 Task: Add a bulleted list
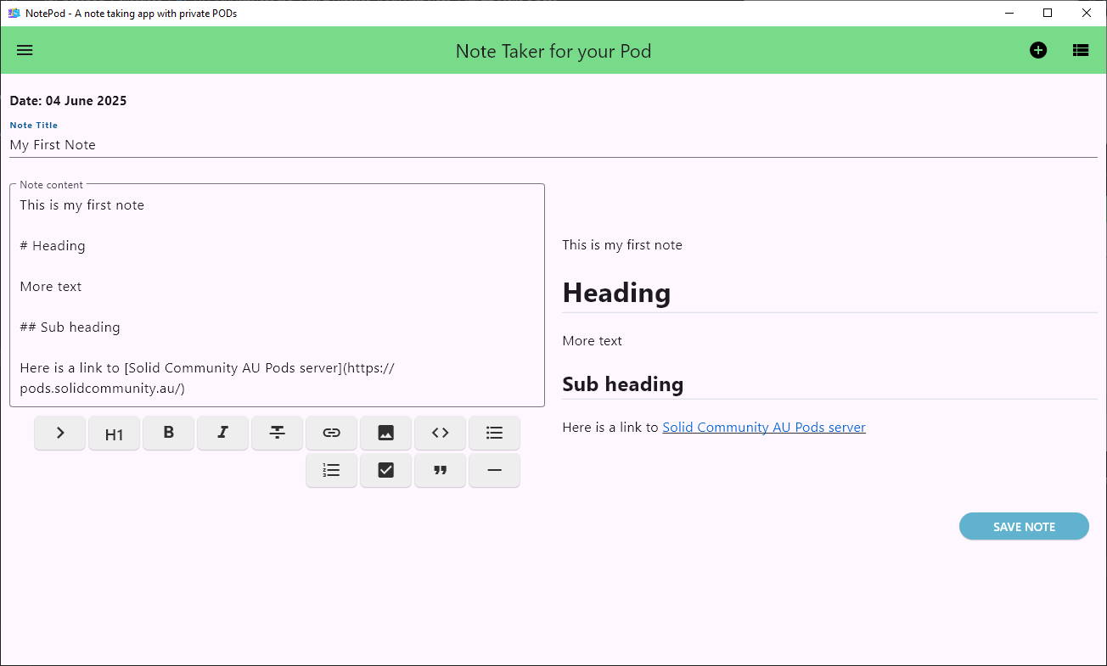point(495,433)
